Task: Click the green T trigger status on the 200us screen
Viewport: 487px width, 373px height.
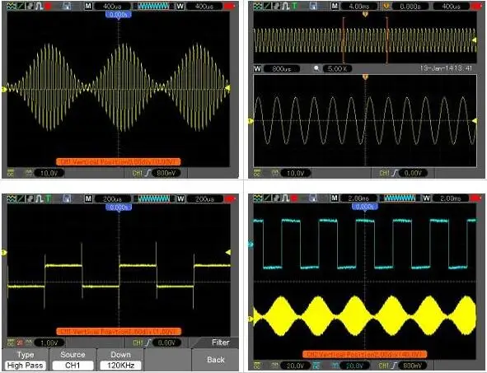Action: tap(48, 198)
